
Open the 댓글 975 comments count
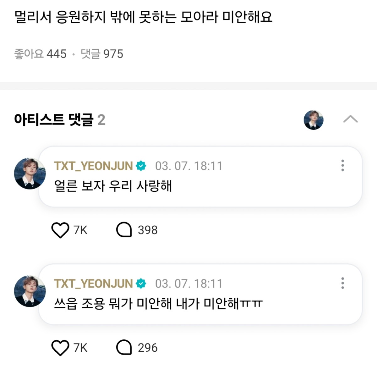point(102,54)
